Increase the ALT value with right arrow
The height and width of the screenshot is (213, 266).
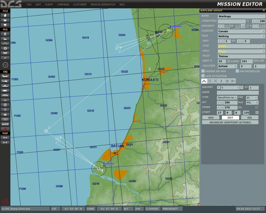click(222, 103)
